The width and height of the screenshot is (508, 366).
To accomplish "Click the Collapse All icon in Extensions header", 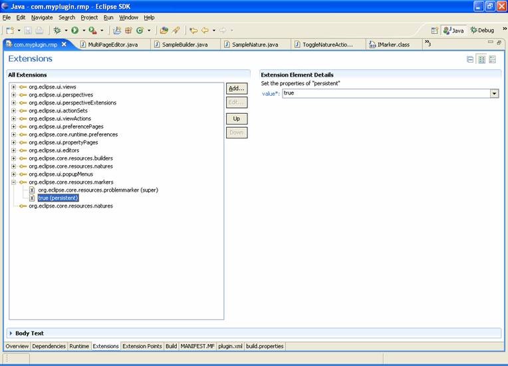I will [x=470, y=60].
